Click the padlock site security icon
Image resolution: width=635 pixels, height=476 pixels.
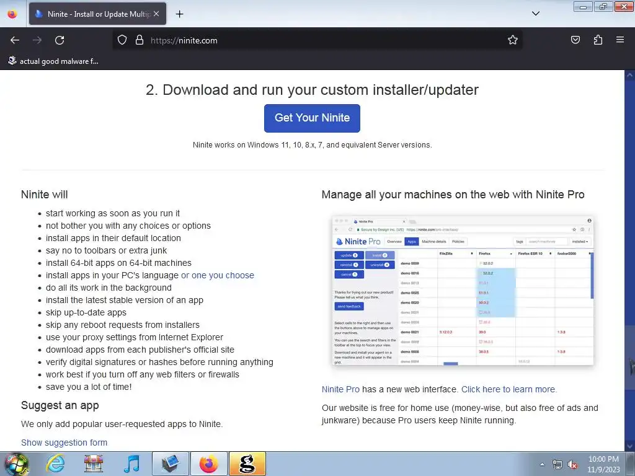[140, 40]
